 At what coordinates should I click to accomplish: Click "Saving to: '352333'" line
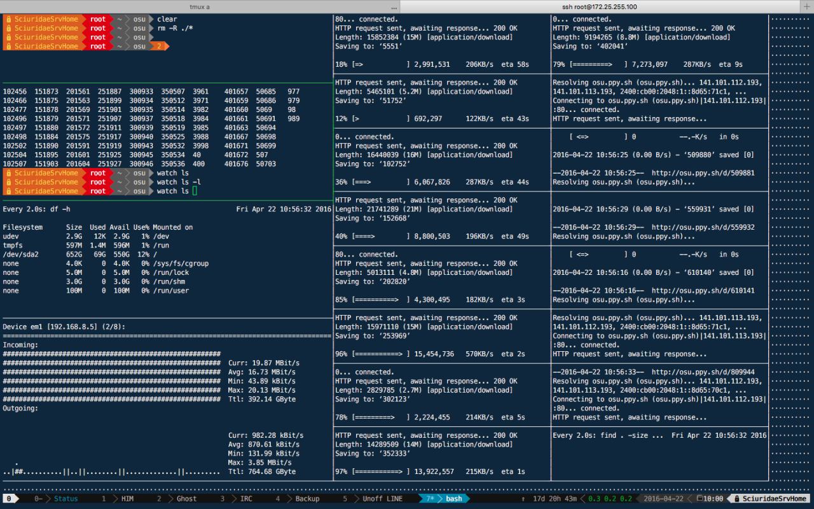[375, 453]
